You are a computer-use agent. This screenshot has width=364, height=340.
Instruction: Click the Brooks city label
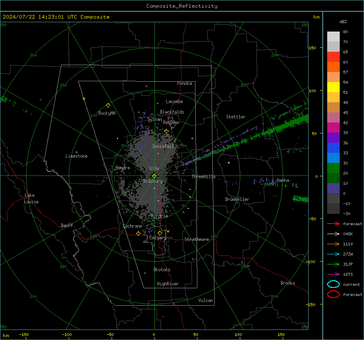tap(288, 283)
